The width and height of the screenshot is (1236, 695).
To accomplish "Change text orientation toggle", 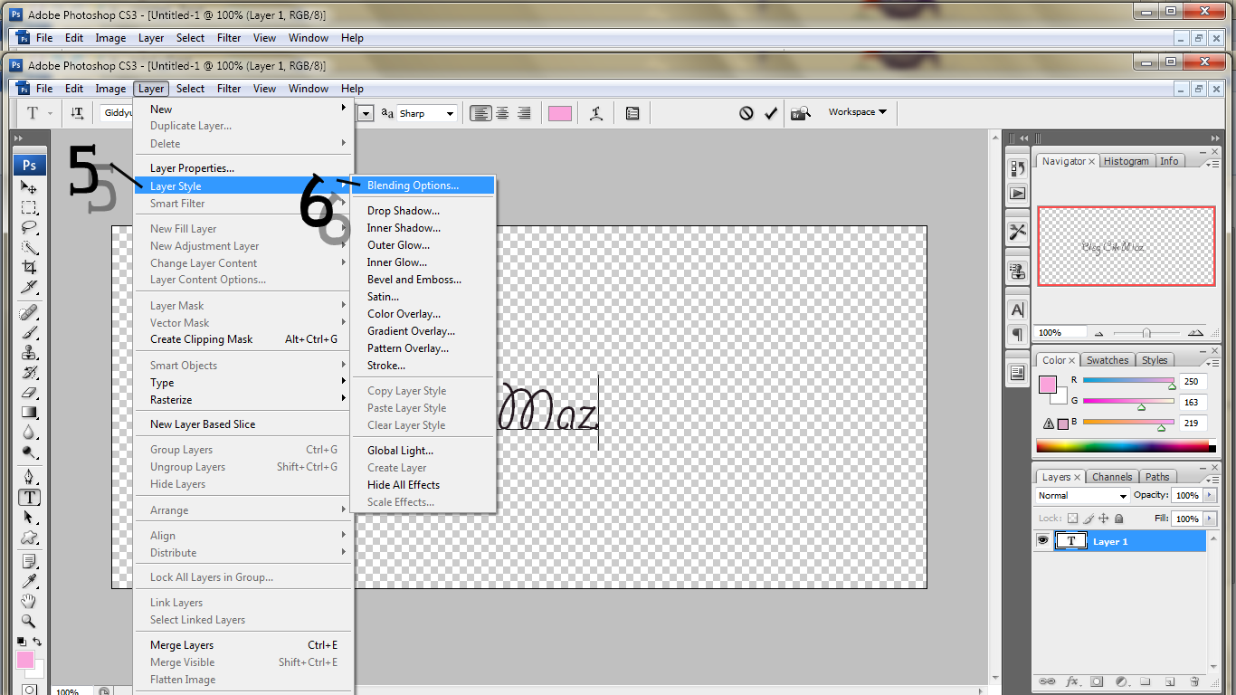I will [x=78, y=113].
